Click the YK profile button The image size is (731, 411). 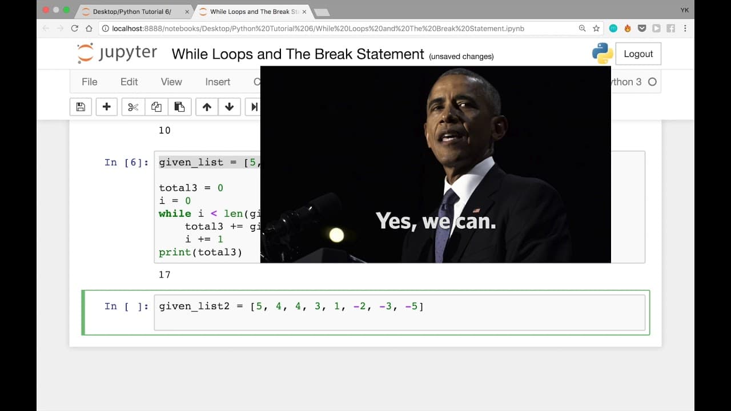[x=685, y=10]
